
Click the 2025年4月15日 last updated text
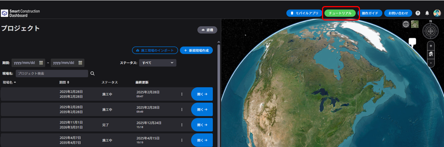click(148, 139)
